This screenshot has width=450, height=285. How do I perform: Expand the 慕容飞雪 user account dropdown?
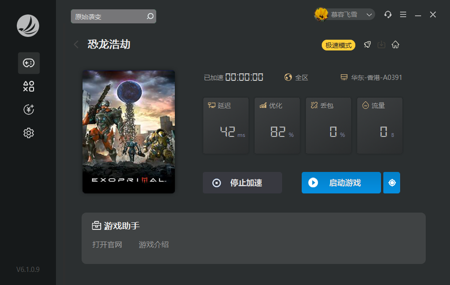345,15
